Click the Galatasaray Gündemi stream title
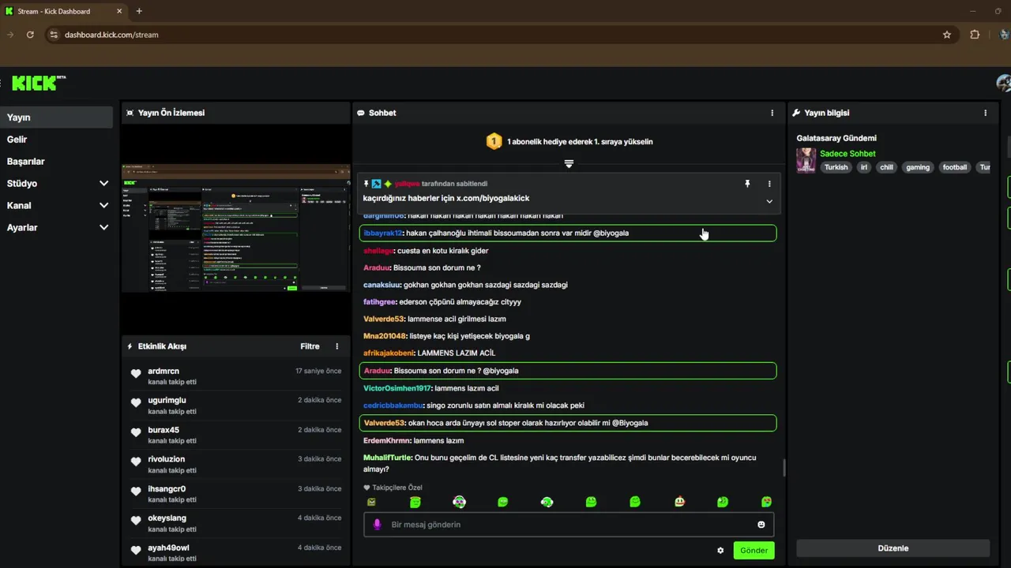1011x568 pixels. click(x=836, y=138)
